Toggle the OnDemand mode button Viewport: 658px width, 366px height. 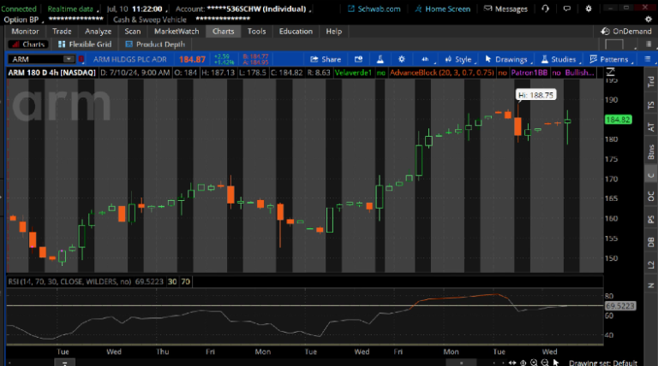pos(625,32)
